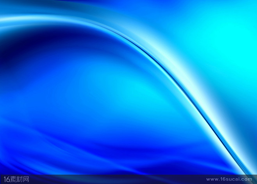Click the number 16 in the watermark
This screenshot has height=184, width=257.
(5, 179)
